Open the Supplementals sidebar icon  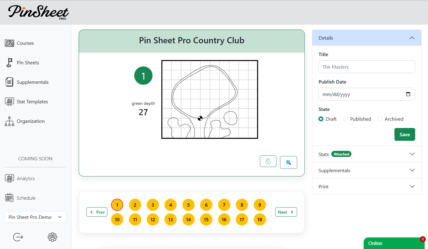tap(9, 82)
